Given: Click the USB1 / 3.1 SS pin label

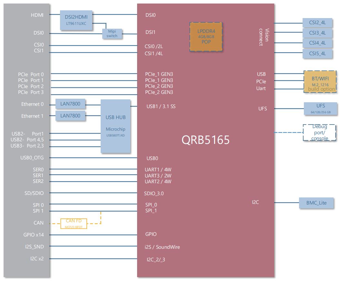Looking at the screenshot, I should [x=161, y=106].
